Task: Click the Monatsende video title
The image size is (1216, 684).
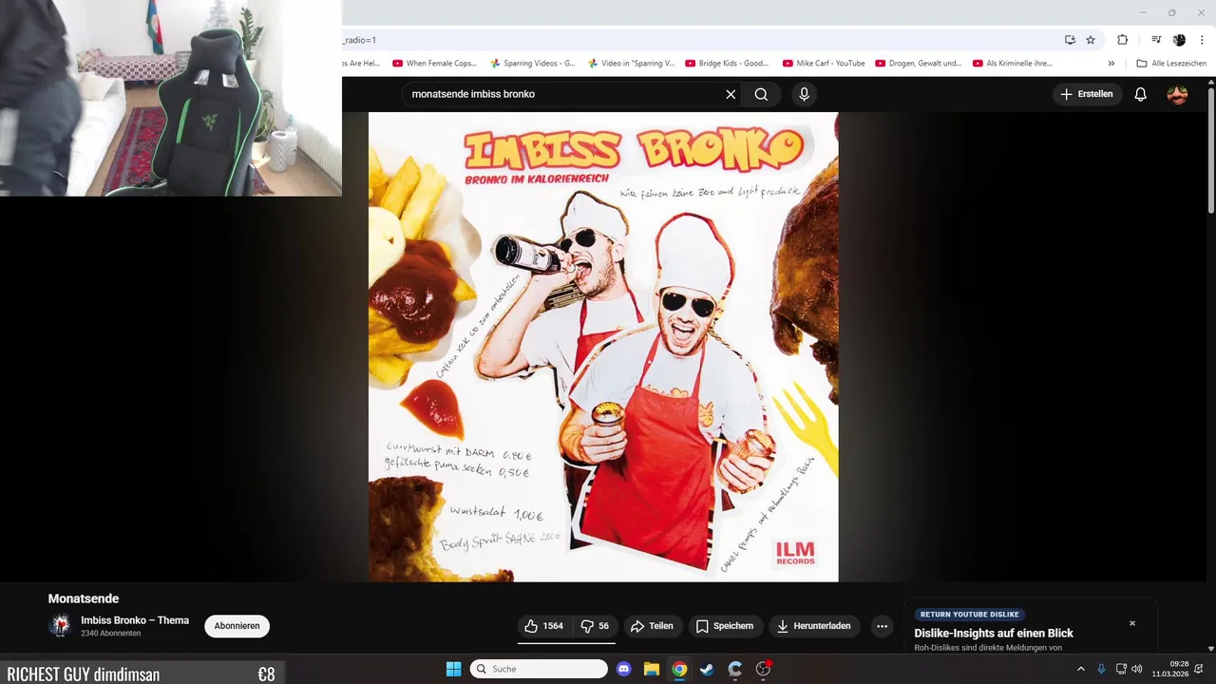Action: 84,598
